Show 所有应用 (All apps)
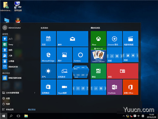Image resolution: width=158 pixels, height=119 pixels. click(8, 109)
